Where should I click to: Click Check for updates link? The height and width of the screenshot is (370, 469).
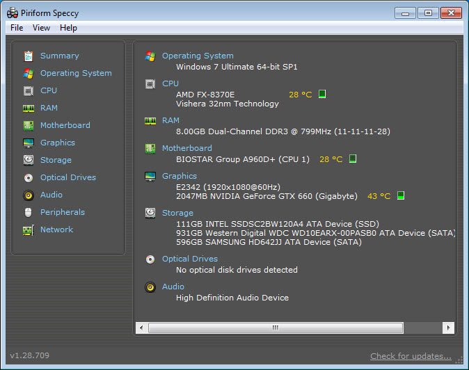pos(411,356)
